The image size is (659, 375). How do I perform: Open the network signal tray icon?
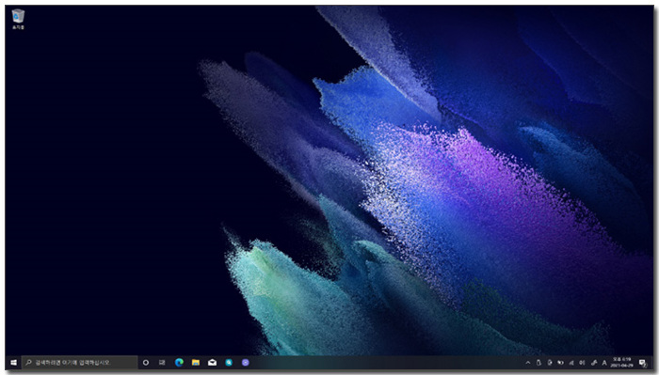[x=571, y=363]
